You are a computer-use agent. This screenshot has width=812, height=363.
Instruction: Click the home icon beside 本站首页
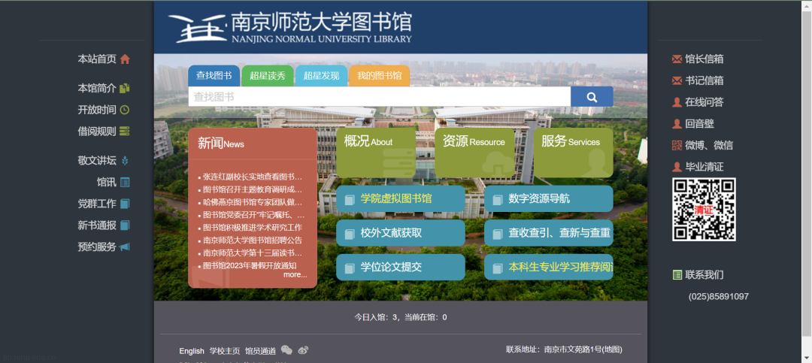pos(125,59)
